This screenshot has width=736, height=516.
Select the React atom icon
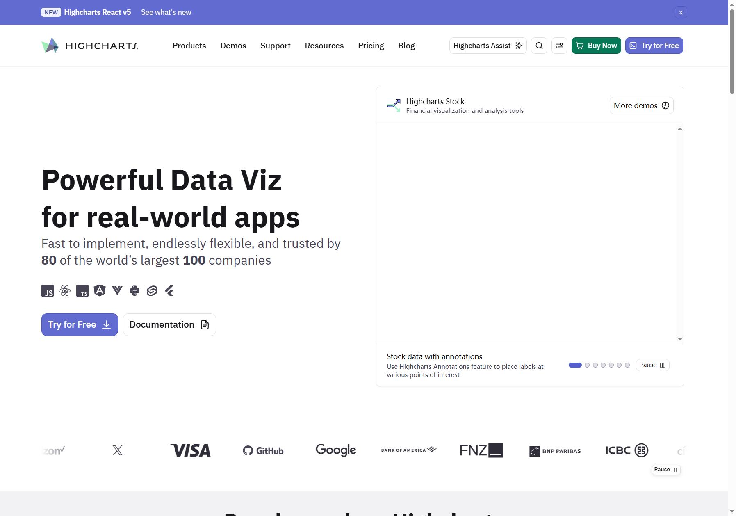point(65,291)
